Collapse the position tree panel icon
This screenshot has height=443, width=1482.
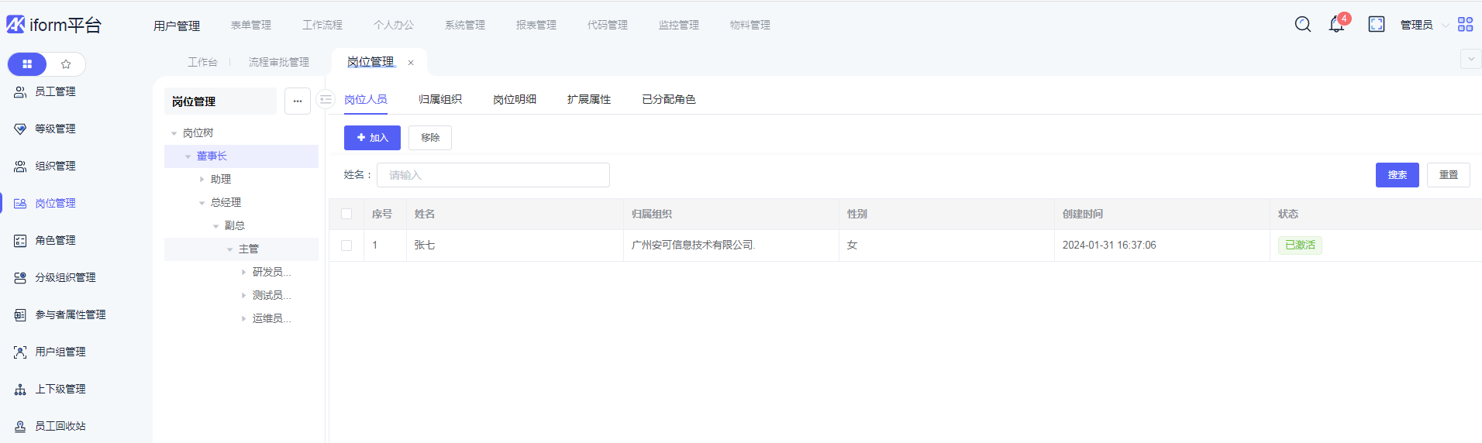(326, 100)
